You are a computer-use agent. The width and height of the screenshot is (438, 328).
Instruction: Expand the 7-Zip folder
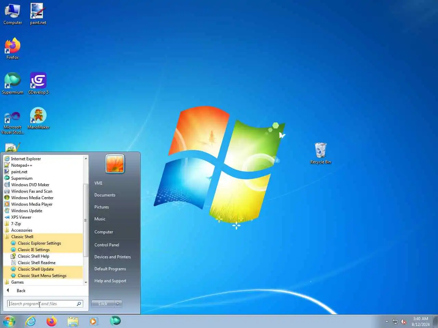43,223
